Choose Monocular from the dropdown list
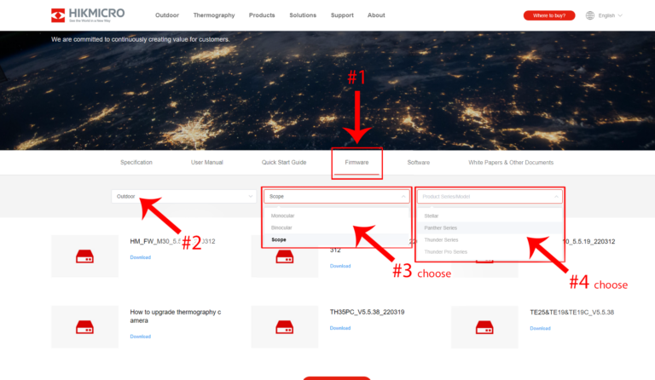The height and width of the screenshot is (380, 655). 282,216
